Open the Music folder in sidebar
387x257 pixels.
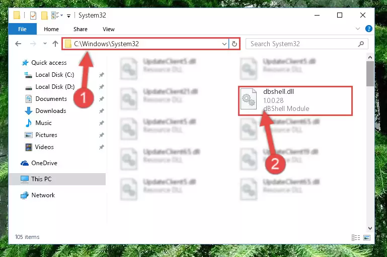click(x=43, y=123)
